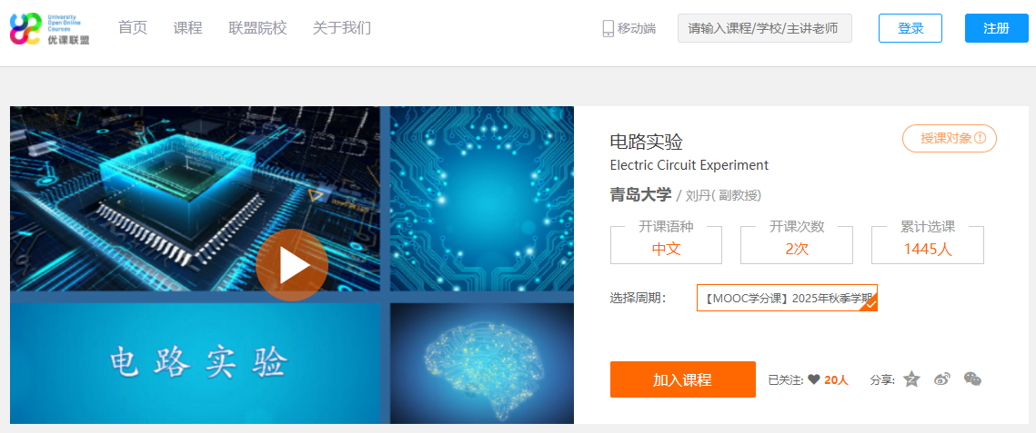Open the 青岛大学 university link
The image size is (1036, 433).
(x=640, y=195)
